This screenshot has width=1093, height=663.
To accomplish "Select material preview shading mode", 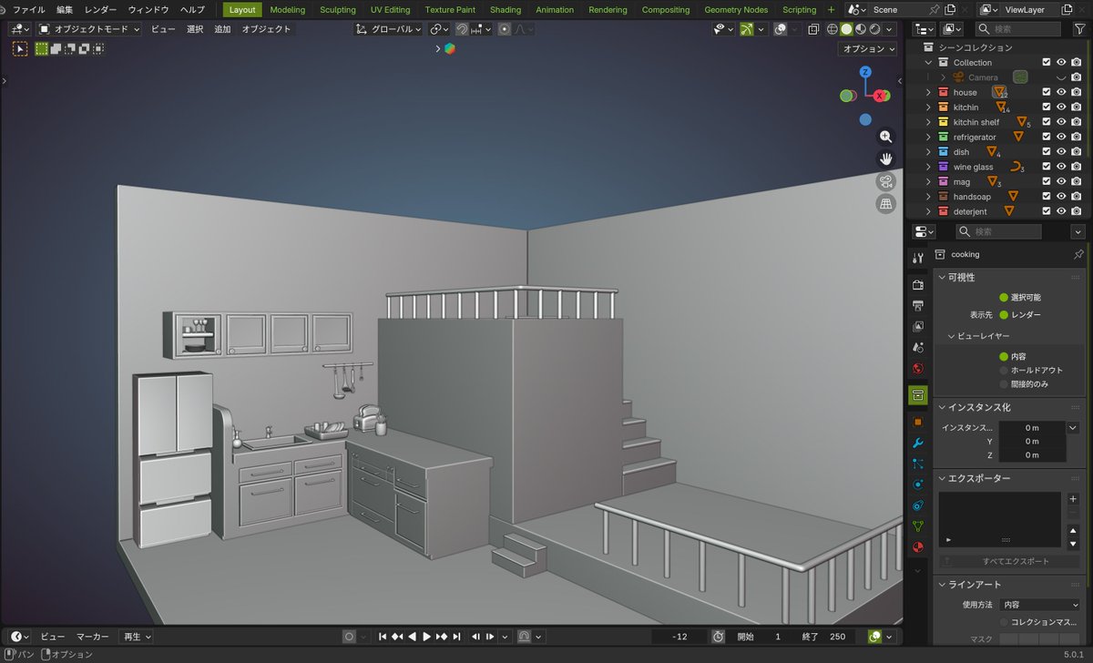I will [861, 29].
